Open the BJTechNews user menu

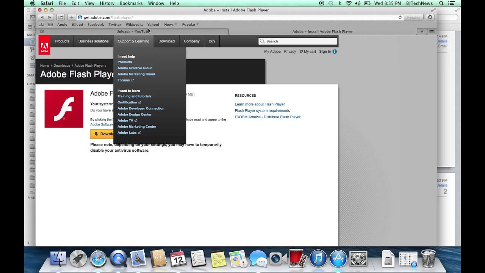coord(419,3)
